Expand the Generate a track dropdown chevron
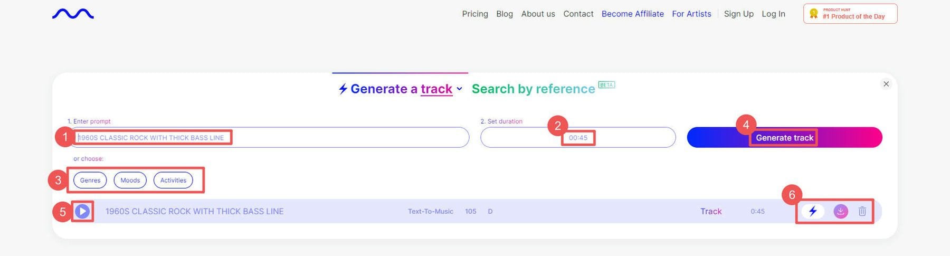Viewport: 950px width, 256px height. coord(460,89)
